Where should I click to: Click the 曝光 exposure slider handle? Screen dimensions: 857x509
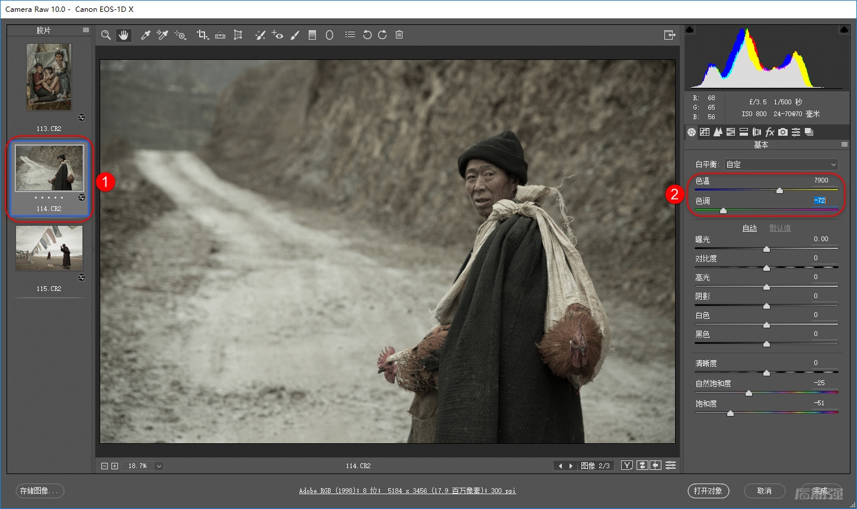(766, 249)
